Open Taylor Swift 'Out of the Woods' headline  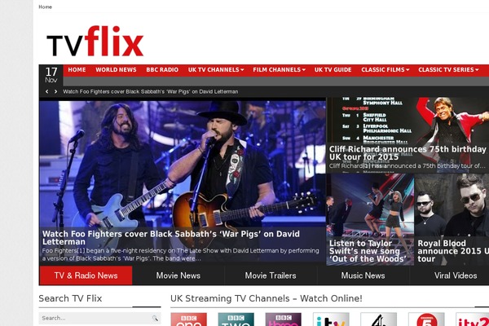[368, 251]
